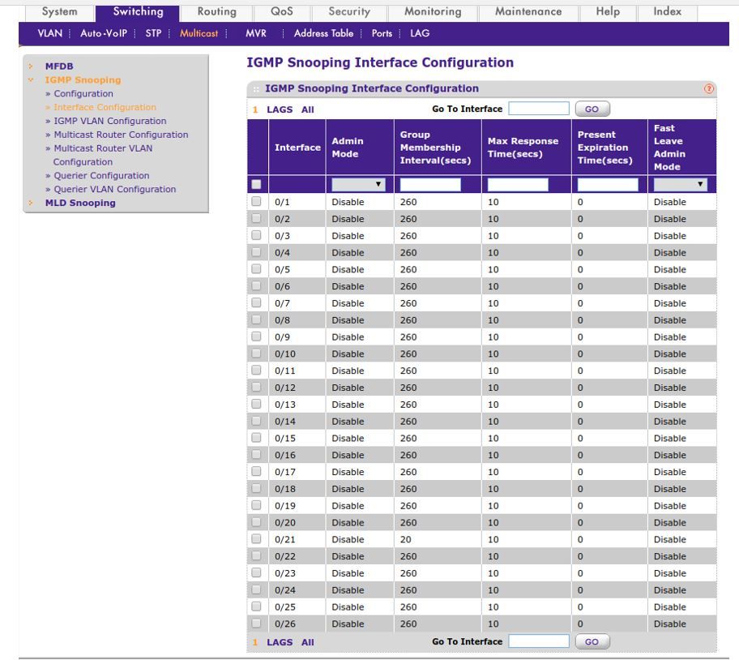Collapse the IGMP Snooping section arrow

[30, 80]
